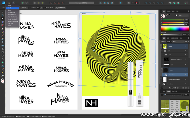Click the navigator zoom-in plus button
Screen dimensions: 190x118
tap(182, 95)
